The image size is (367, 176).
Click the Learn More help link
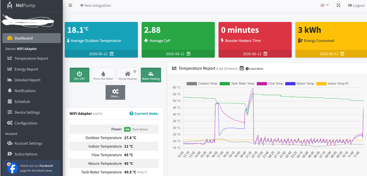(x=255, y=68)
